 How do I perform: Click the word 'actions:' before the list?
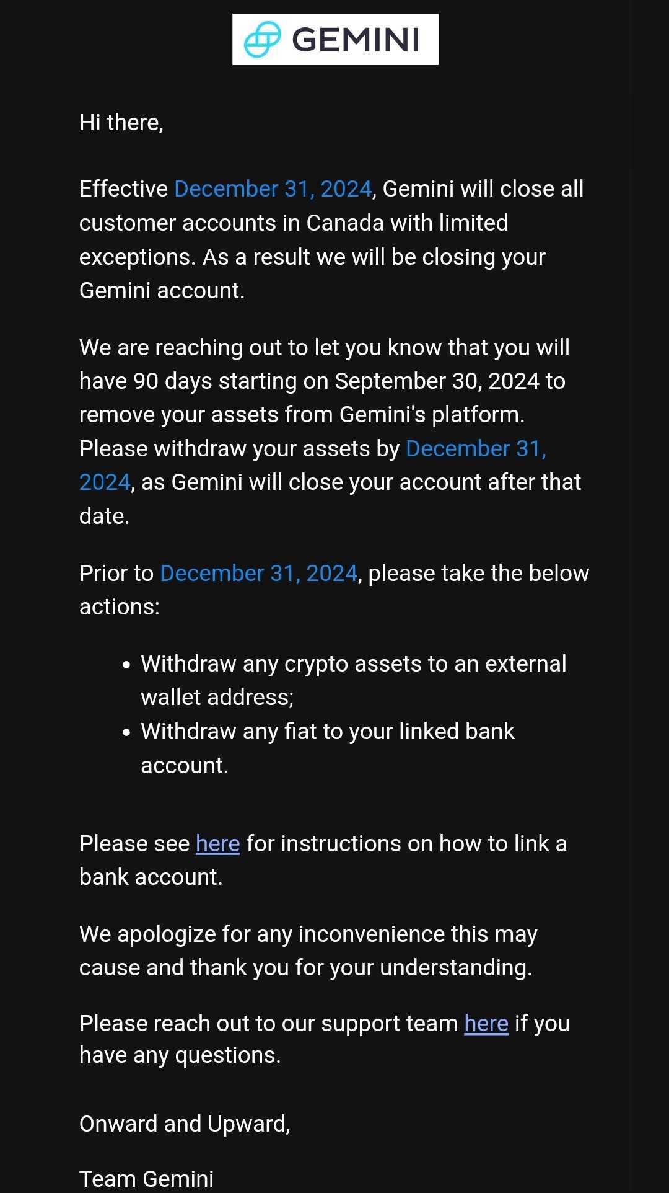pyautogui.click(x=120, y=607)
